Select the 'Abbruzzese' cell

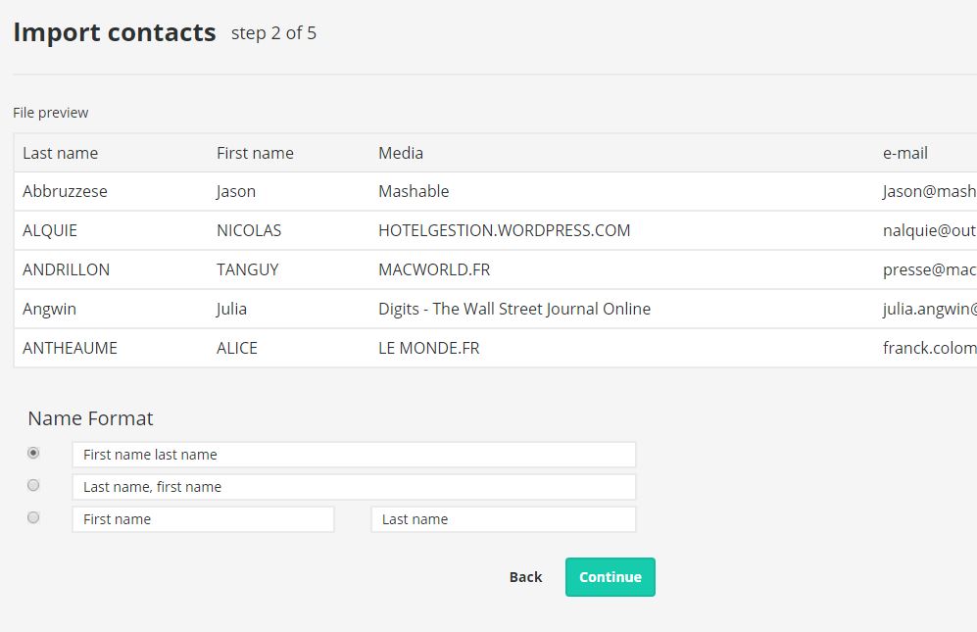(65, 191)
